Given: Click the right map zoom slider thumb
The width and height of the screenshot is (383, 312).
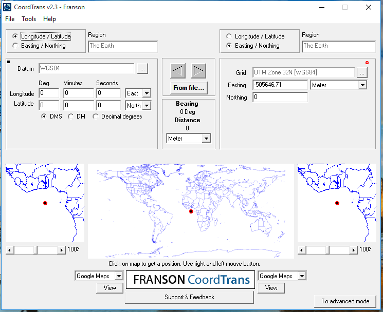Looking at the screenshot, I should tap(327, 250).
